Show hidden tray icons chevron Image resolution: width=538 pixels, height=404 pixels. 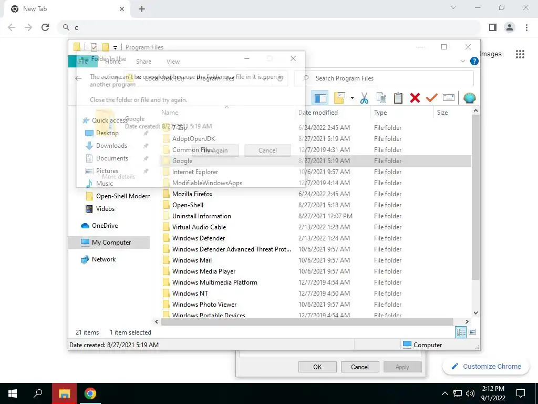(x=444, y=393)
